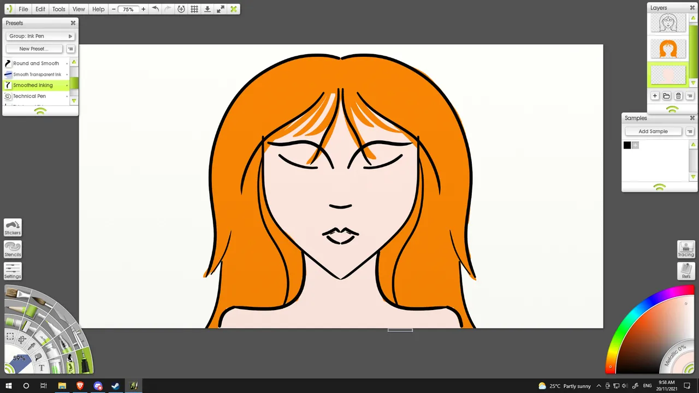Click the 75% zoom value field

[128, 9]
